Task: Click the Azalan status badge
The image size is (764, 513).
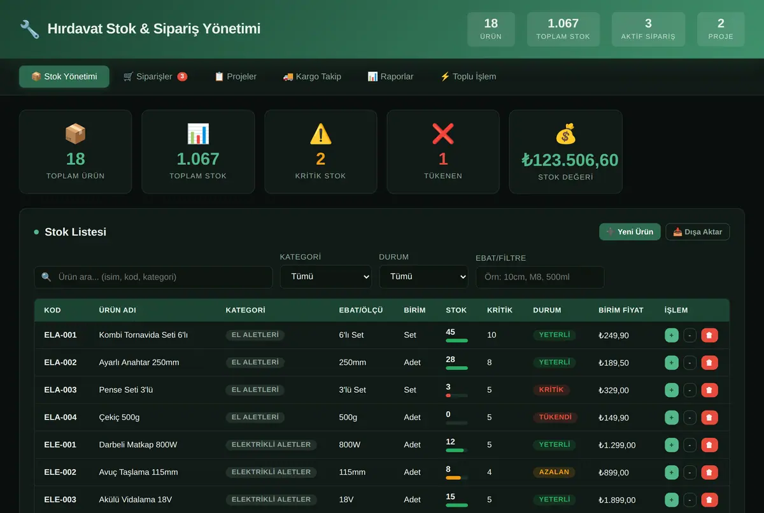Action: (554, 472)
